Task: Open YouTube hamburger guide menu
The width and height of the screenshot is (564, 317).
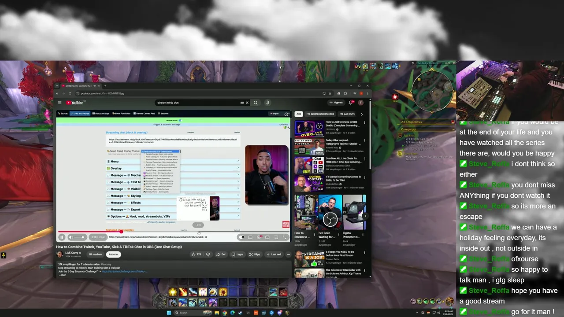Action: point(60,103)
